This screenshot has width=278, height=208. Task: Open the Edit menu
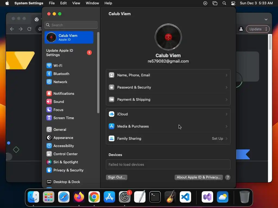pyautogui.click(x=63, y=3)
